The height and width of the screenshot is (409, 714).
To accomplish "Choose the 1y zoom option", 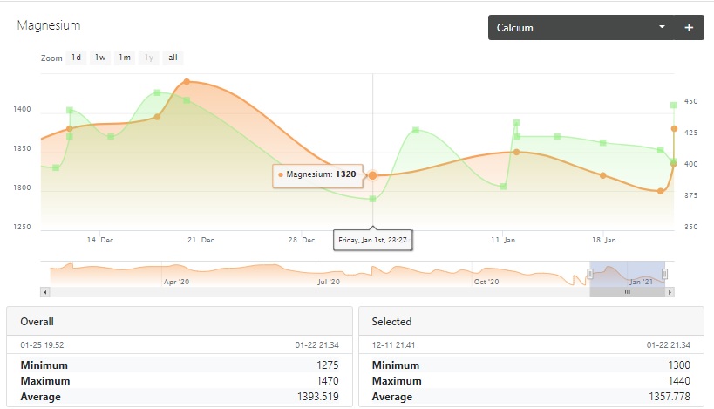I will 149,58.
